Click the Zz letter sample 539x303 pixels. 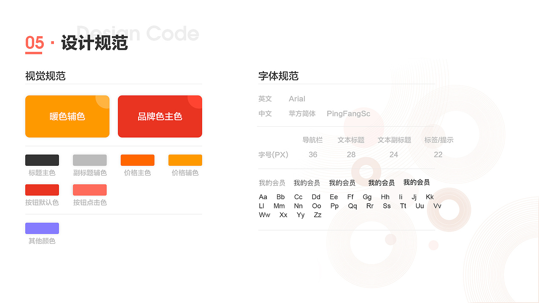click(318, 215)
